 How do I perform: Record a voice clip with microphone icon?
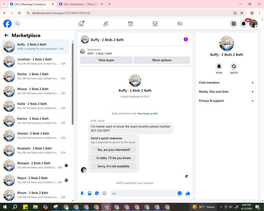82,194
